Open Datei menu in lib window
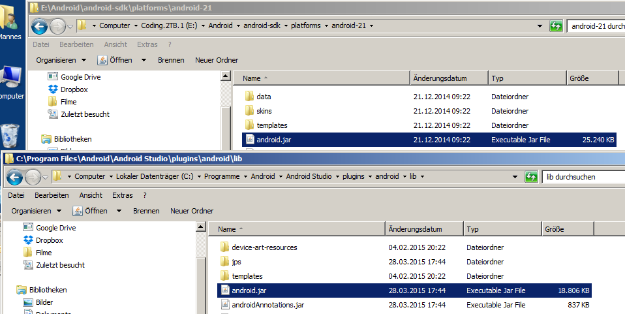This screenshot has height=314, width=625. (x=16, y=195)
